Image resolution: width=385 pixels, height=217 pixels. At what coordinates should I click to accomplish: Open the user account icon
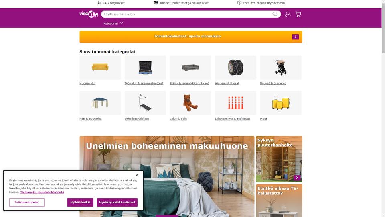[x=288, y=14]
